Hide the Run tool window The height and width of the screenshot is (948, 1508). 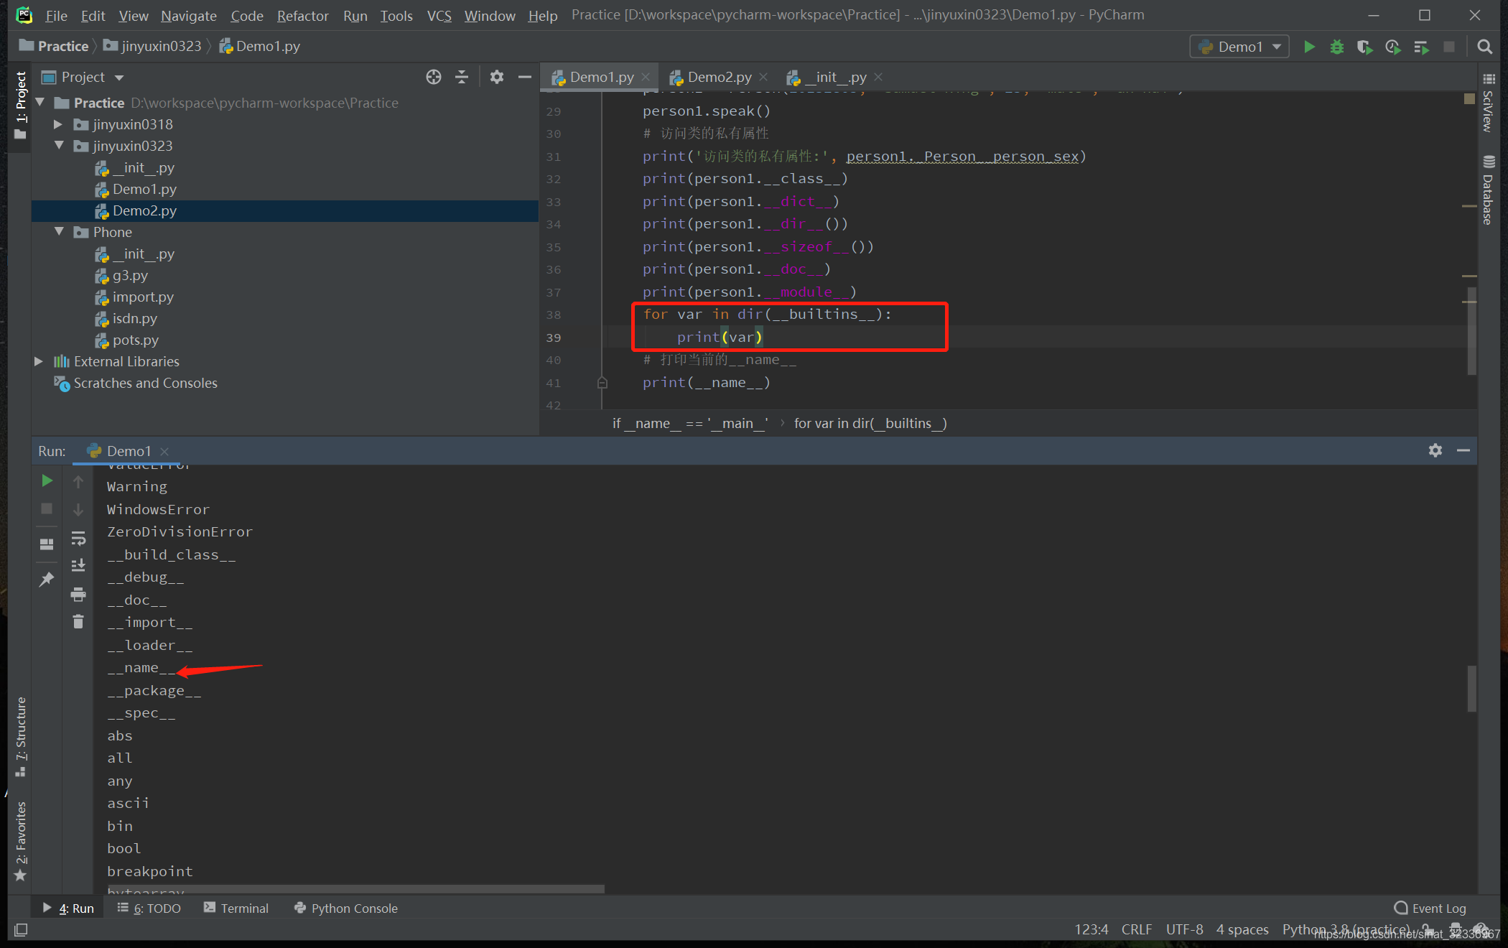pos(1463,450)
